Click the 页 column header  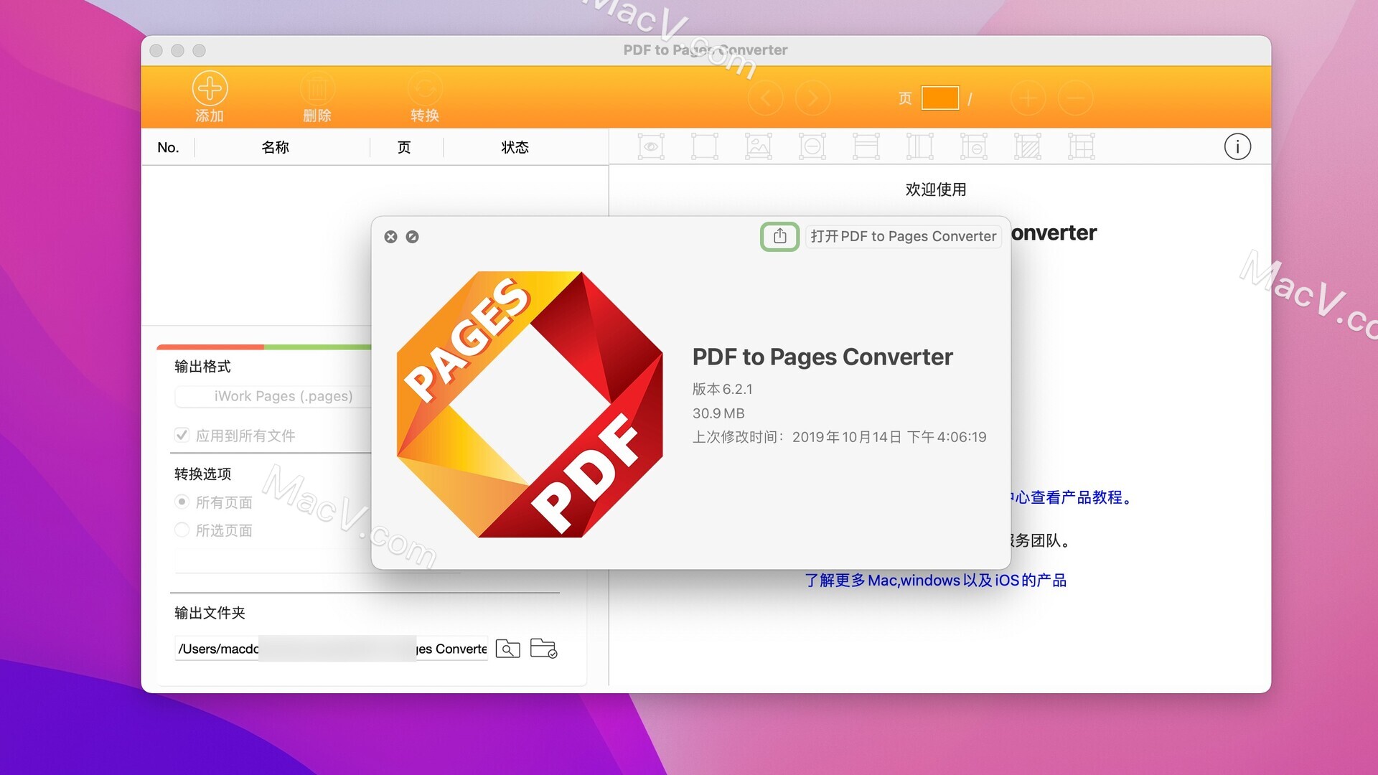tap(404, 147)
